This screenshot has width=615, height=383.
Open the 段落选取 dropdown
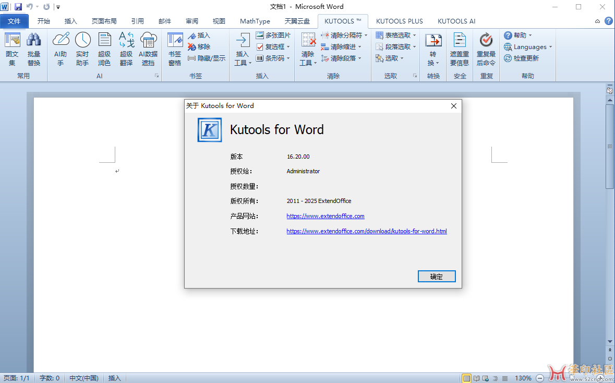(396, 46)
